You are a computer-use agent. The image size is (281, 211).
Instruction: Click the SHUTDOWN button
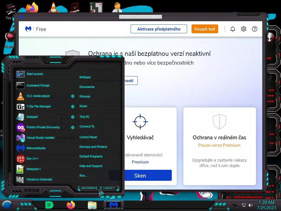coord(88,188)
